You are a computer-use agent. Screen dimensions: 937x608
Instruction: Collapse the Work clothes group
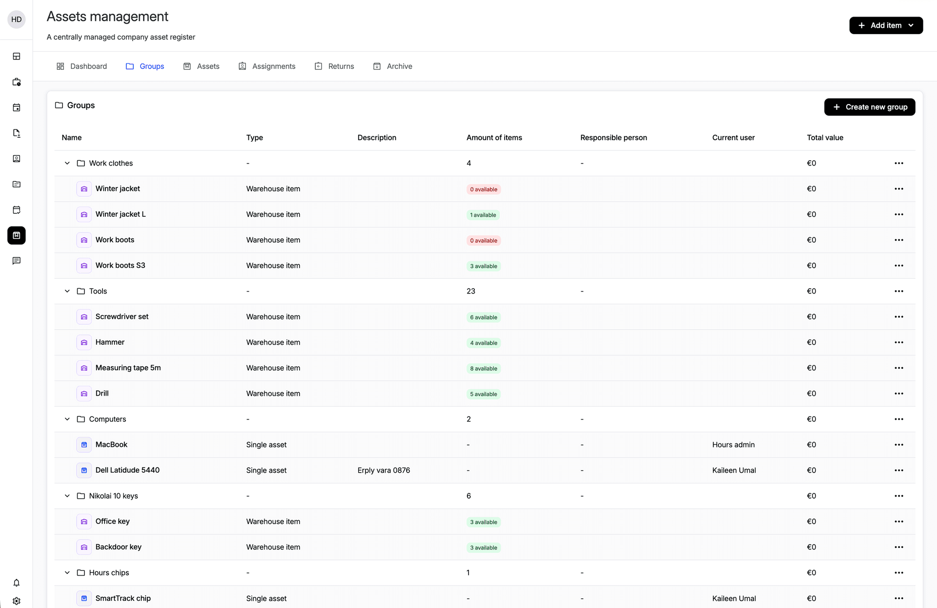[x=67, y=163]
